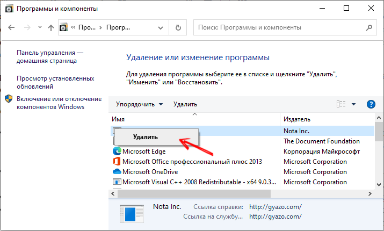Viewport: 384px width, 231px height.
Task: Open 'Панель управления — домашняя страница' link
Action: click(x=50, y=56)
